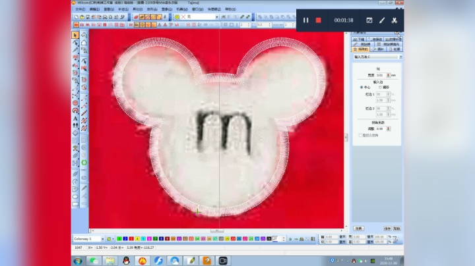Click the 保存 button in properties panel

[x=387, y=228]
